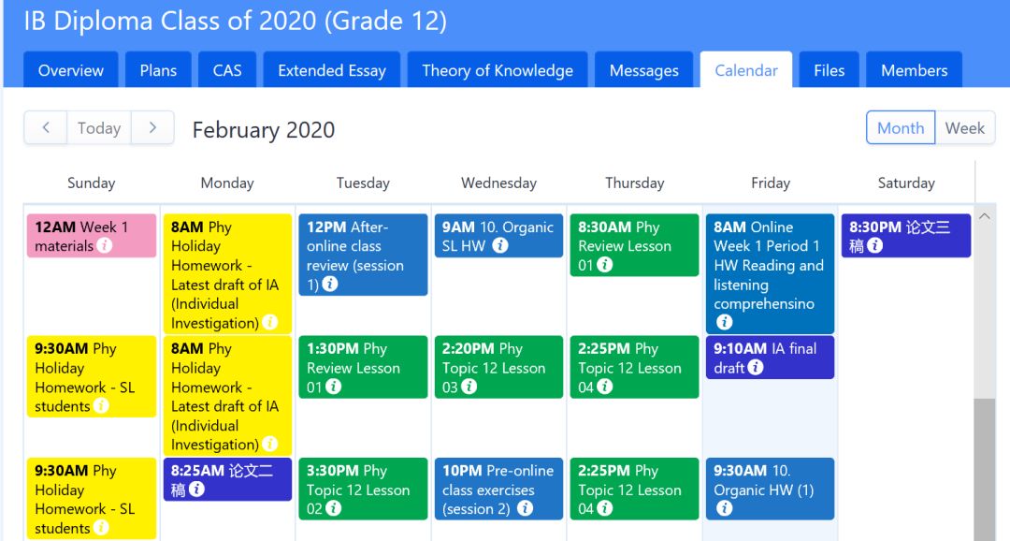This screenshot has width=1010, height=541.
Task: Go to next month with right chevron
Action: 153,128
